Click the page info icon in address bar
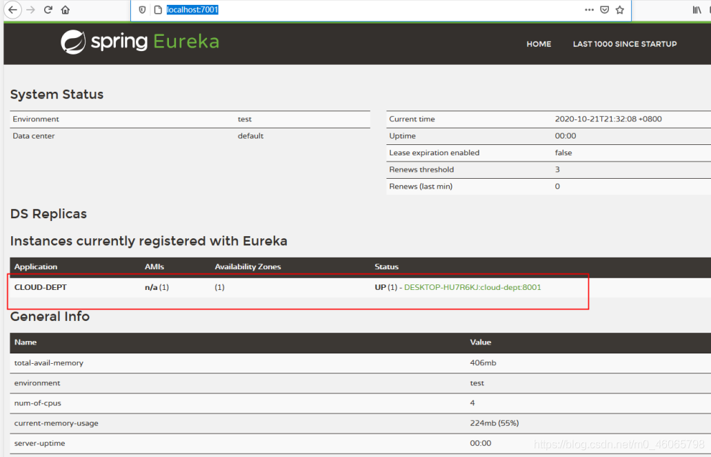This screenshot has height=457, width=711. [158, 10]
